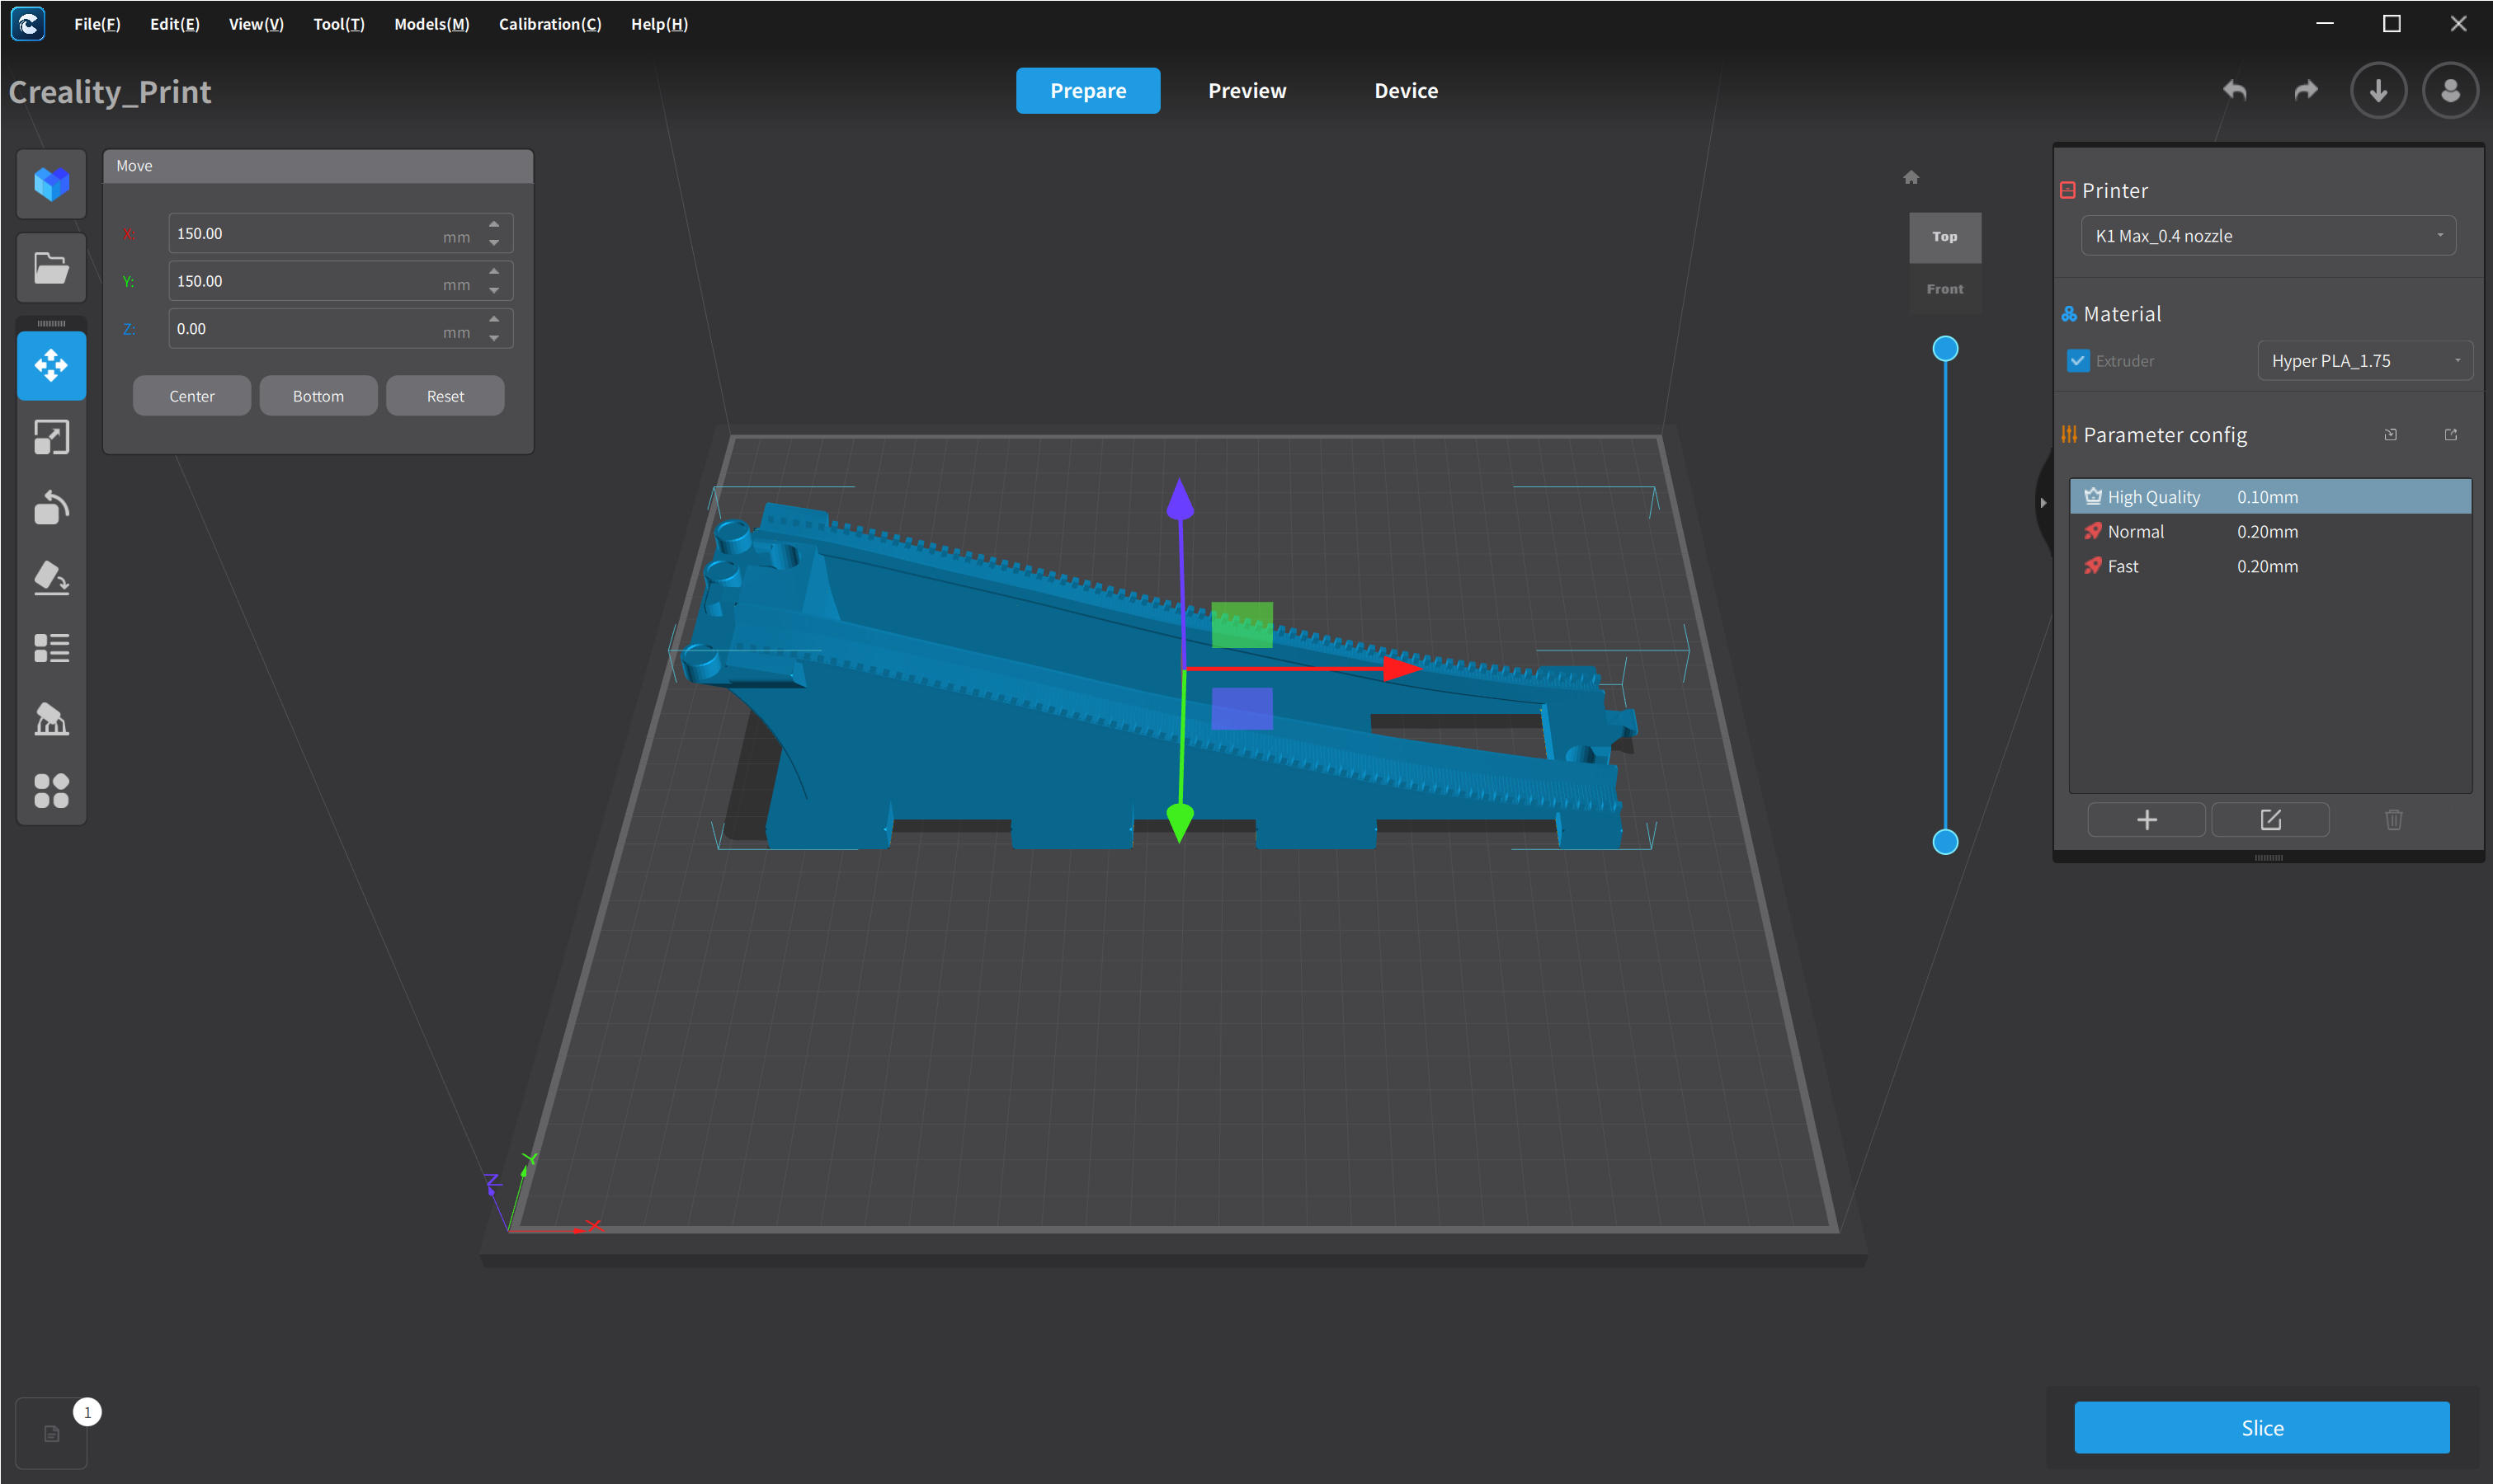
Task: Open the File menu
Action: click(97, 24)
